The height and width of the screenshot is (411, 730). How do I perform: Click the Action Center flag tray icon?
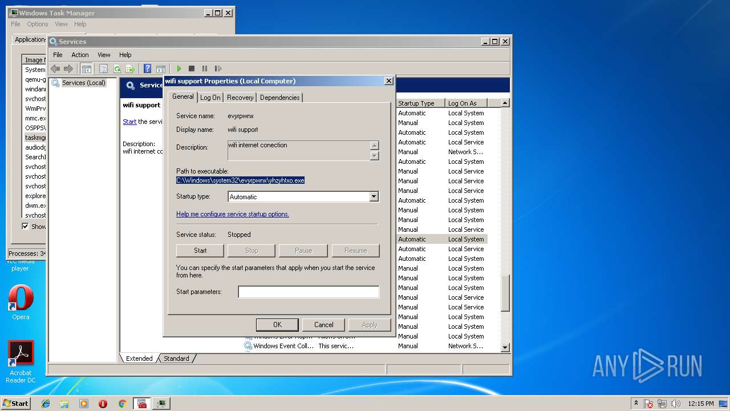[648, 404]
